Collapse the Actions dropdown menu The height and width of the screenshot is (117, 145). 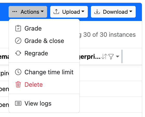(28, 12)
